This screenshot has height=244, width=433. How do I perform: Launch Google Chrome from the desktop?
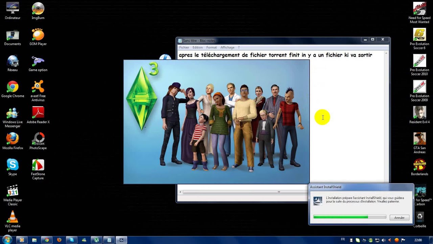click(x=13, y=89)
